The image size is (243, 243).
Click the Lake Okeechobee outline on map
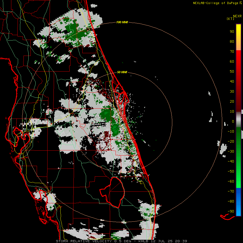(x=112, y=192)
